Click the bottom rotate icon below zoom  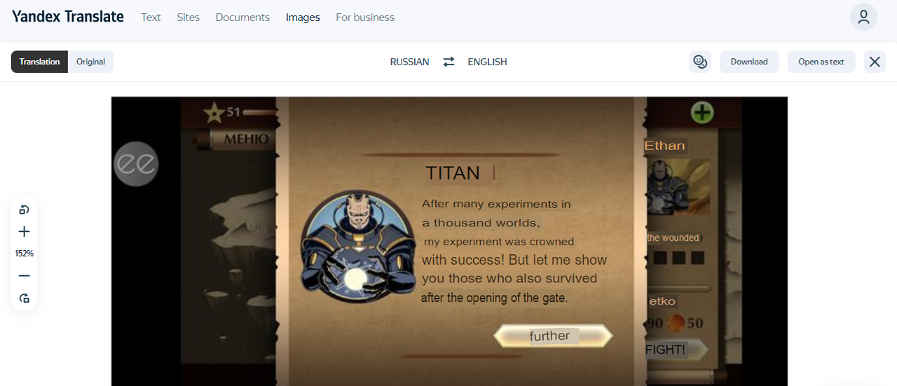[x=25, y=298]
